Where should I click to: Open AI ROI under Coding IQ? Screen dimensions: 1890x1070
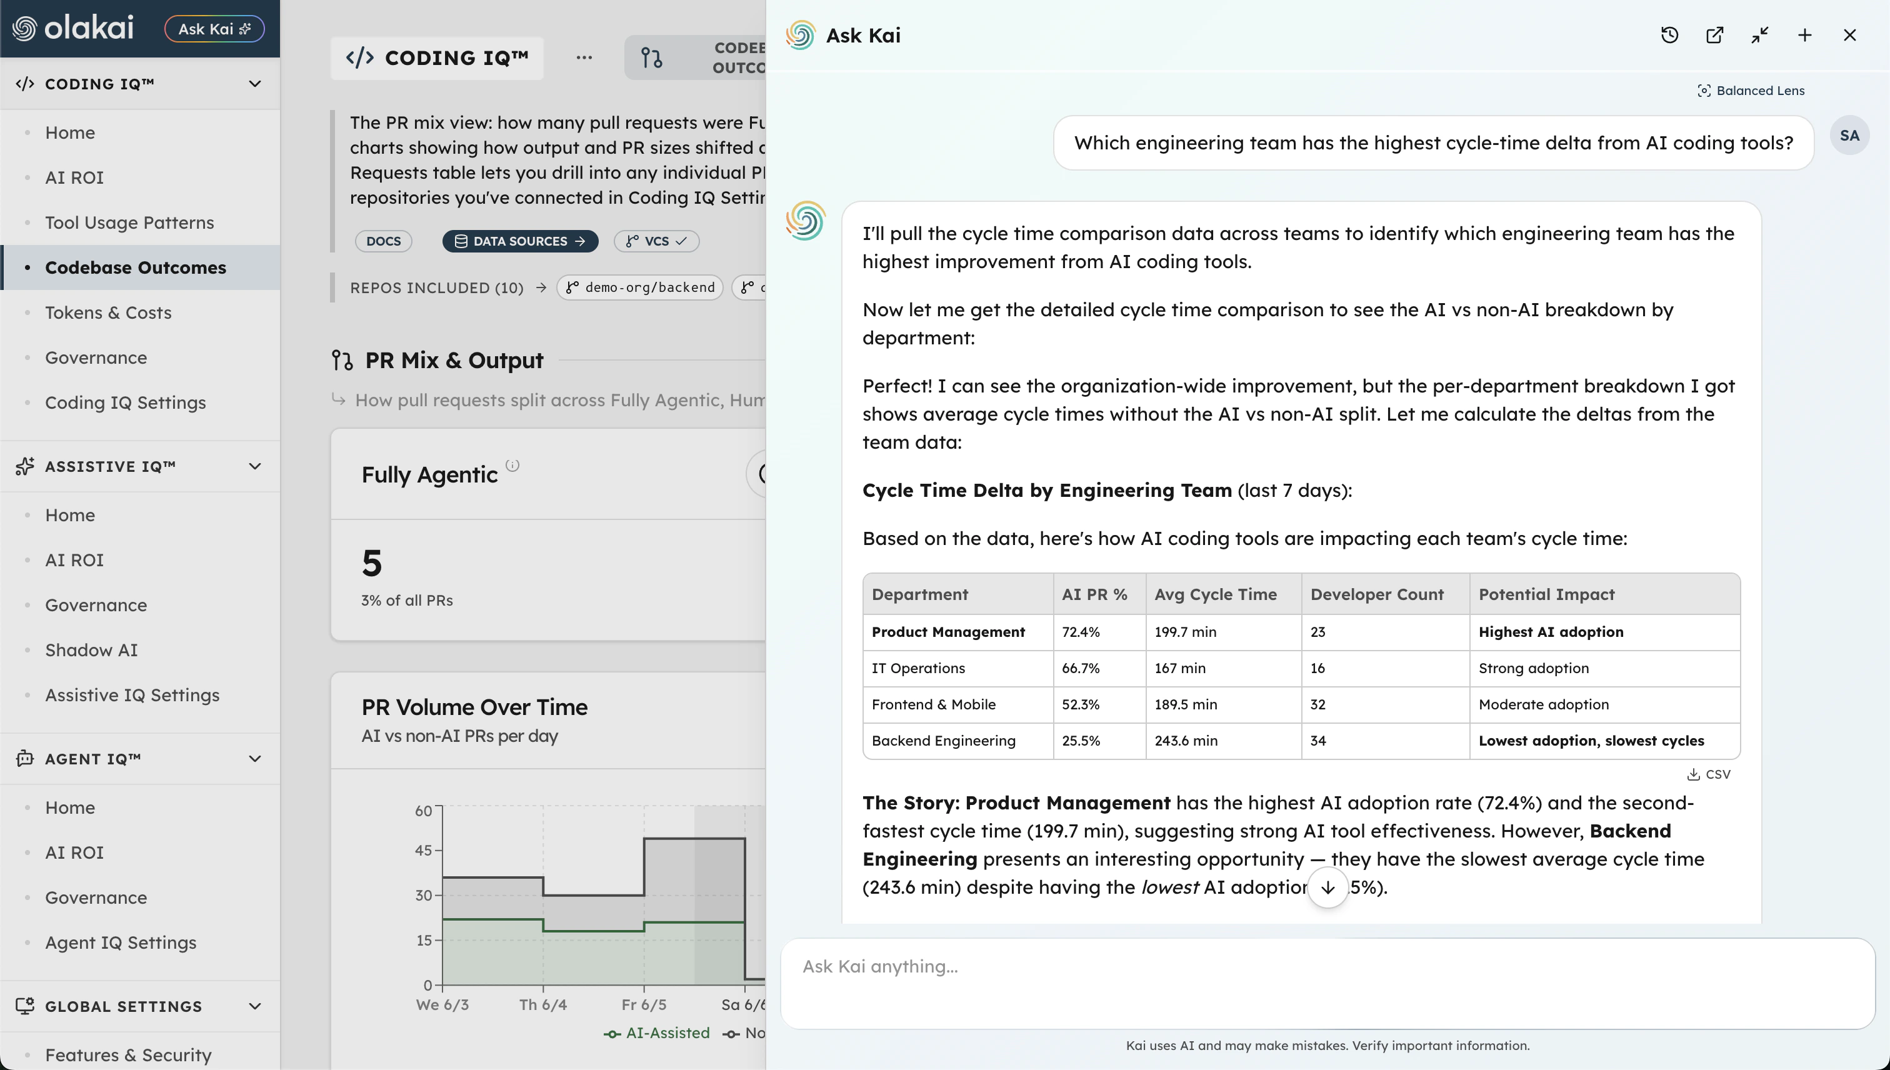[x=74, y=177]
